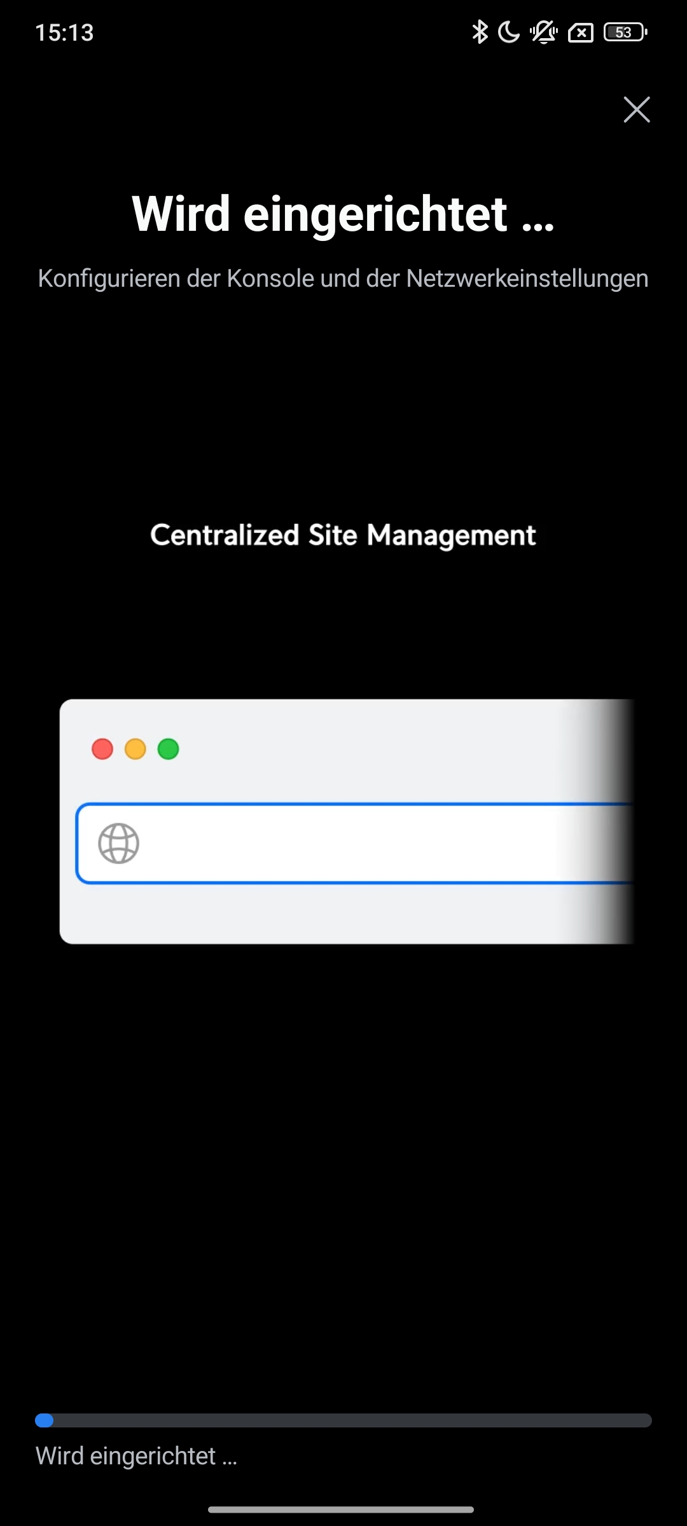Tap the Centralized Site Management heading

coord(343,535)
